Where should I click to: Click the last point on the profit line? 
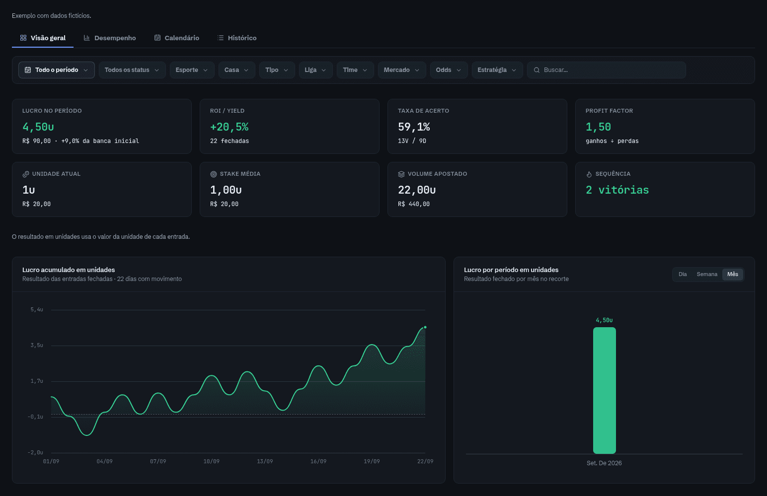pos(425,327)
